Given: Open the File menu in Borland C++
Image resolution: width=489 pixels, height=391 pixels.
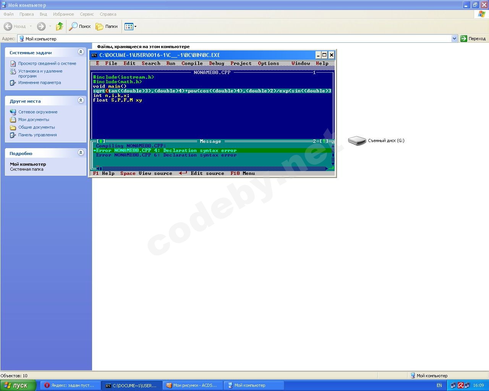Looking at the screenshot, I should [x=111, y=63].
